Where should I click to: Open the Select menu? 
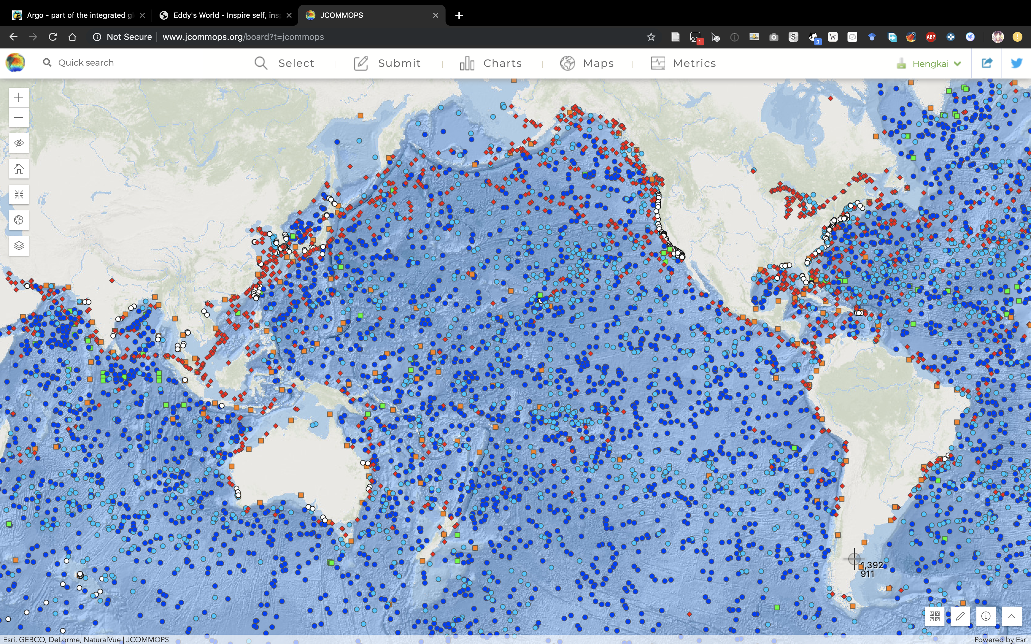click(284, 63)
